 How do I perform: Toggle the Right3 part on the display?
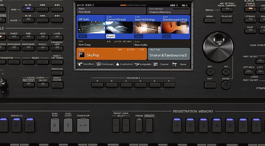point(166,36)
